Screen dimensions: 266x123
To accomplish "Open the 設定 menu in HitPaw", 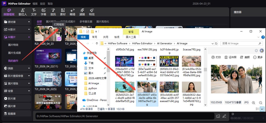I will click(43, 4).
